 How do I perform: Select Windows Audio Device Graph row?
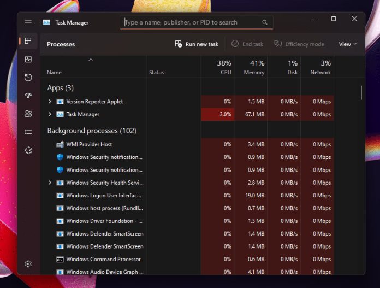point(187,271)
